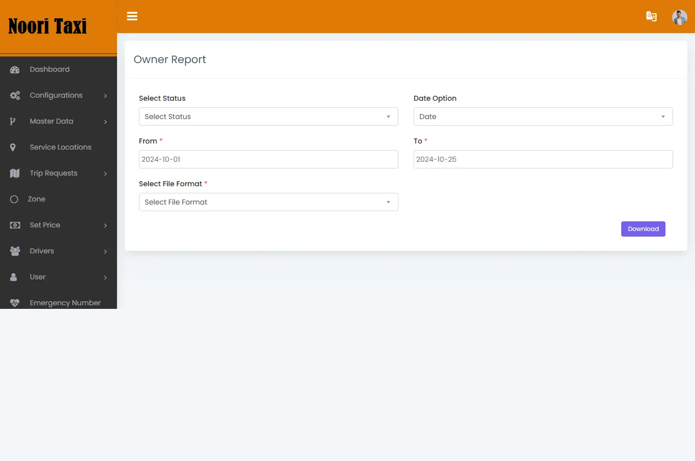Viewport: 695px width, 461px height.
Task: Open the Select File Format dropdown
Action: click(x=269, y=202)
